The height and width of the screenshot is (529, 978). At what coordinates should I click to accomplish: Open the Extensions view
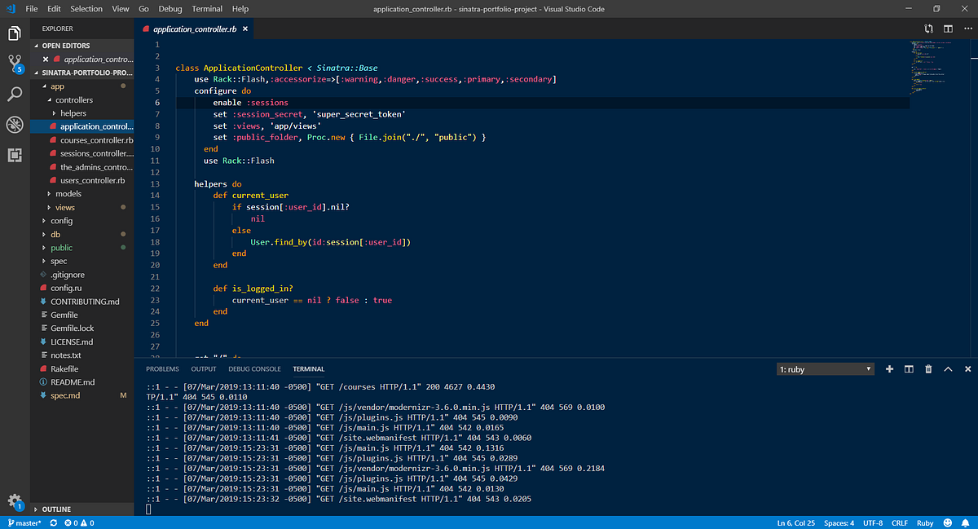14,155
